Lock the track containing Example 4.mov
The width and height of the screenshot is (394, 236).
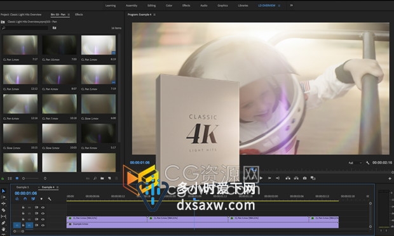(x=23, y=225)
